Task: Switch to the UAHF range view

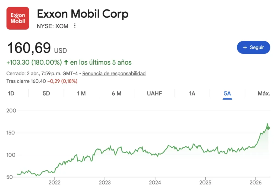Action: [x=154, y=93]
